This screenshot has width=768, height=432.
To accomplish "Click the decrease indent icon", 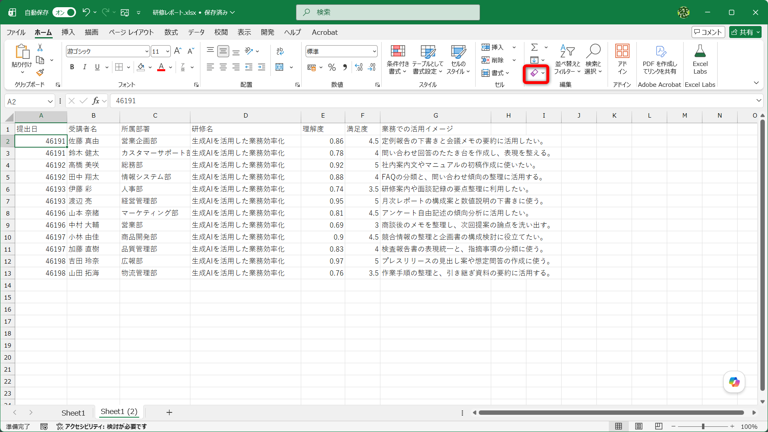I will (x=249, y=67).
